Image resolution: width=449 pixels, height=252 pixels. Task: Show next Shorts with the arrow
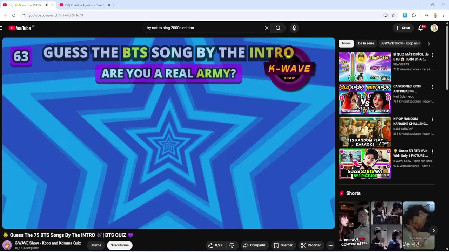433,230
